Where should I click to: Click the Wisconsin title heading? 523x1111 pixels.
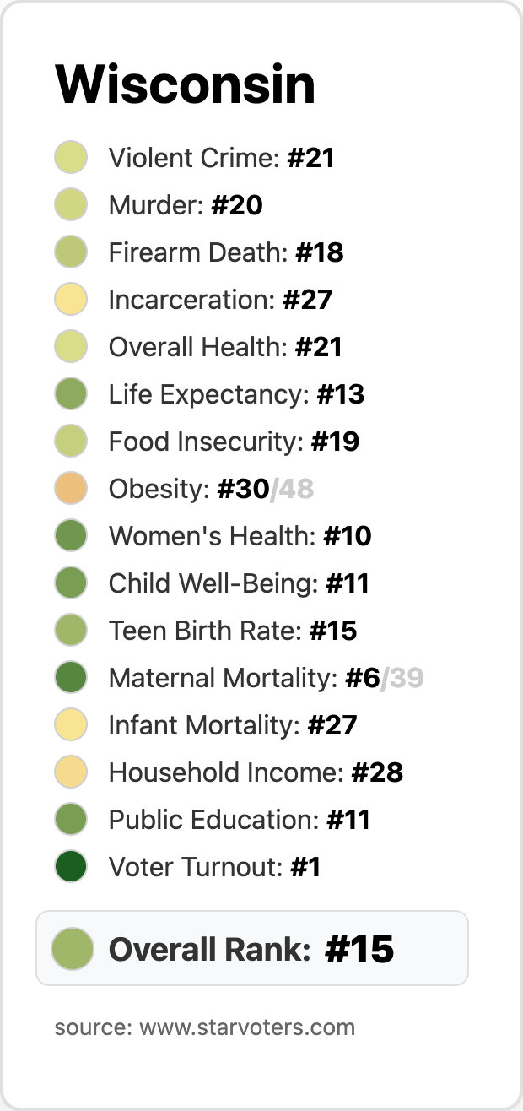click(x=186, y=84)
